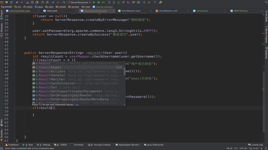Choose ResultHandler from the completion popup
Viewport: 268px width, 150px height.
78,75
